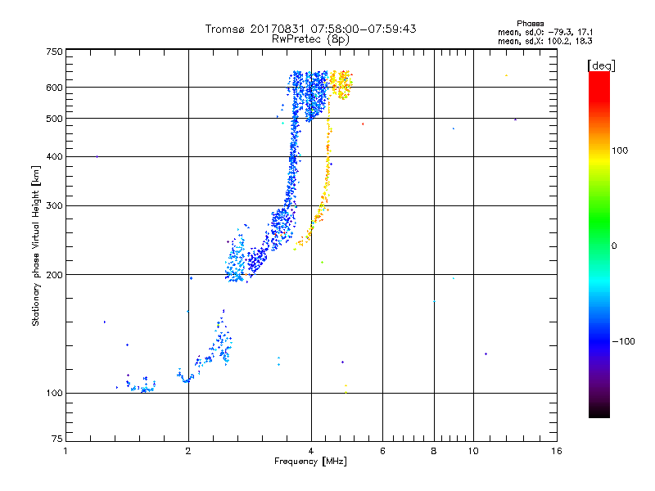Click the "8" label on the frequency axis

(x=434, y=451)
